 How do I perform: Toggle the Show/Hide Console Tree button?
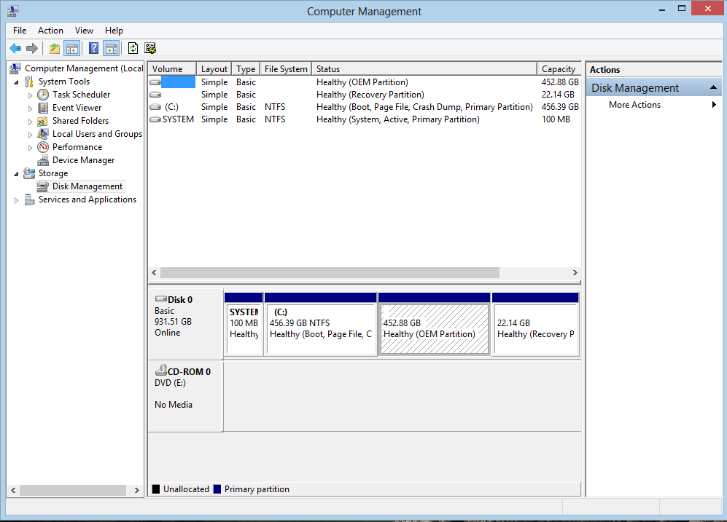tap(71, 49)
